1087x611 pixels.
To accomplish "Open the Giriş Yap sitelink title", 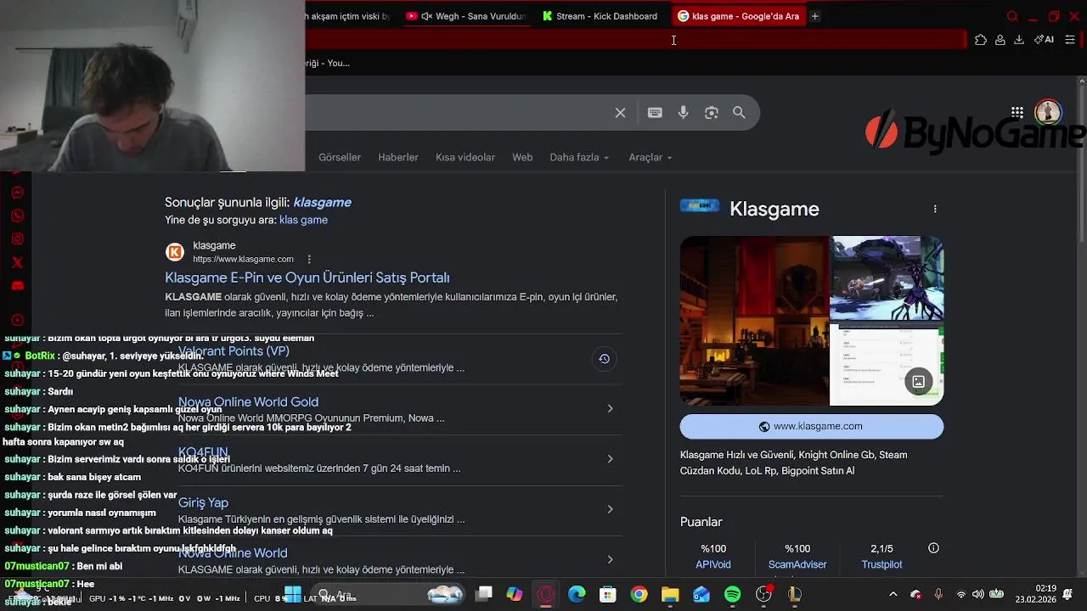I will pyautogui.click(x=203, y=502).
